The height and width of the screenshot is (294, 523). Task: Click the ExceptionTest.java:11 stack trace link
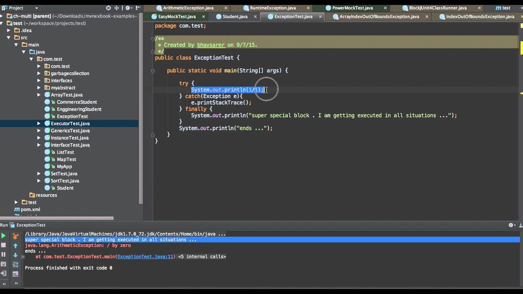tap(145, 257)
